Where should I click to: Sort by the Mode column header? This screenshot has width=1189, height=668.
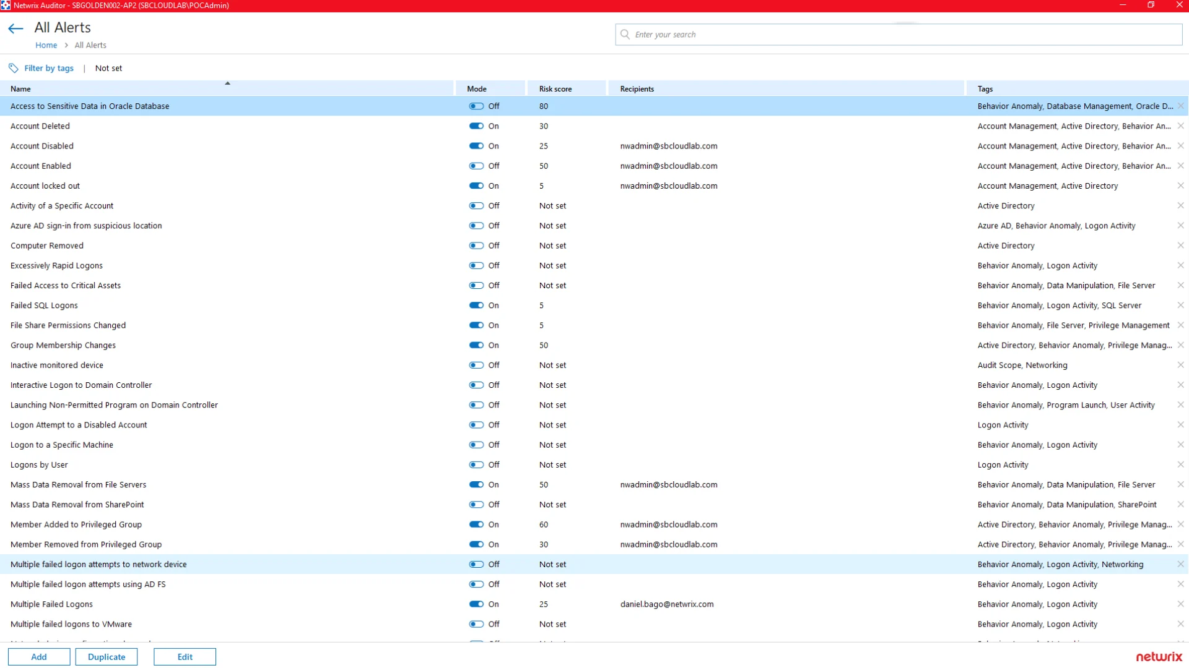(x=490, y=88)
